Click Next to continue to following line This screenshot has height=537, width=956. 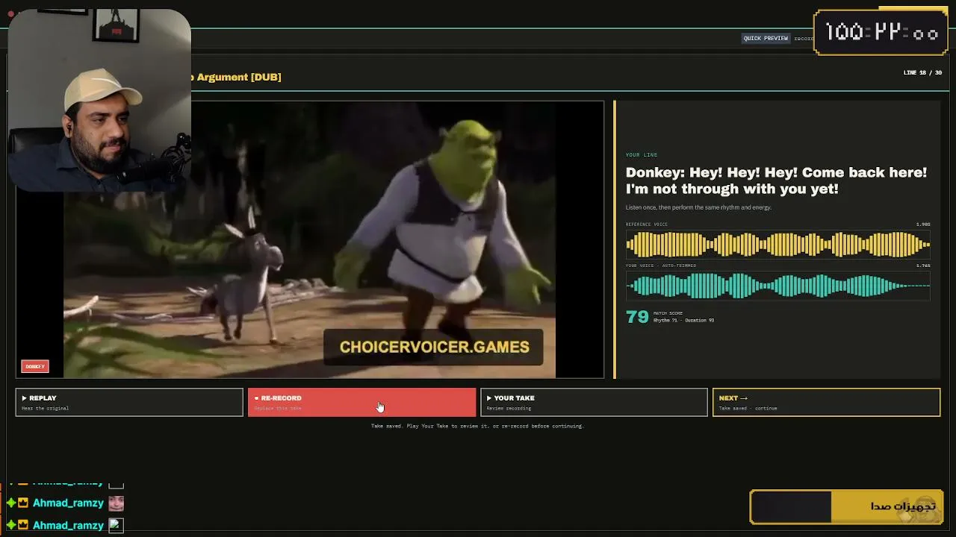coord(826,402)
